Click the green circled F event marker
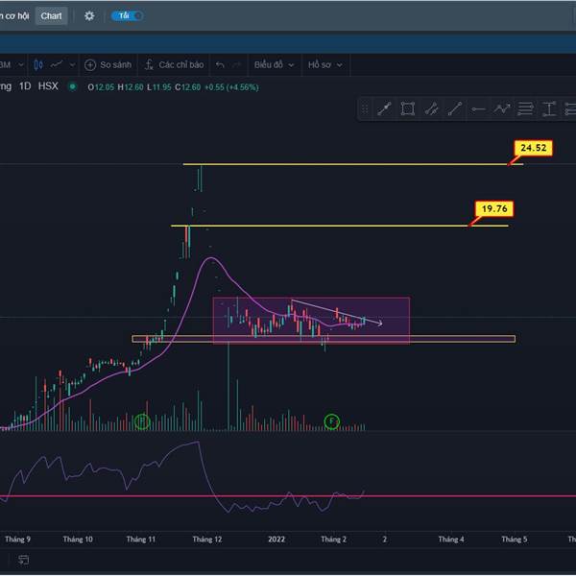 click(331, 421)
